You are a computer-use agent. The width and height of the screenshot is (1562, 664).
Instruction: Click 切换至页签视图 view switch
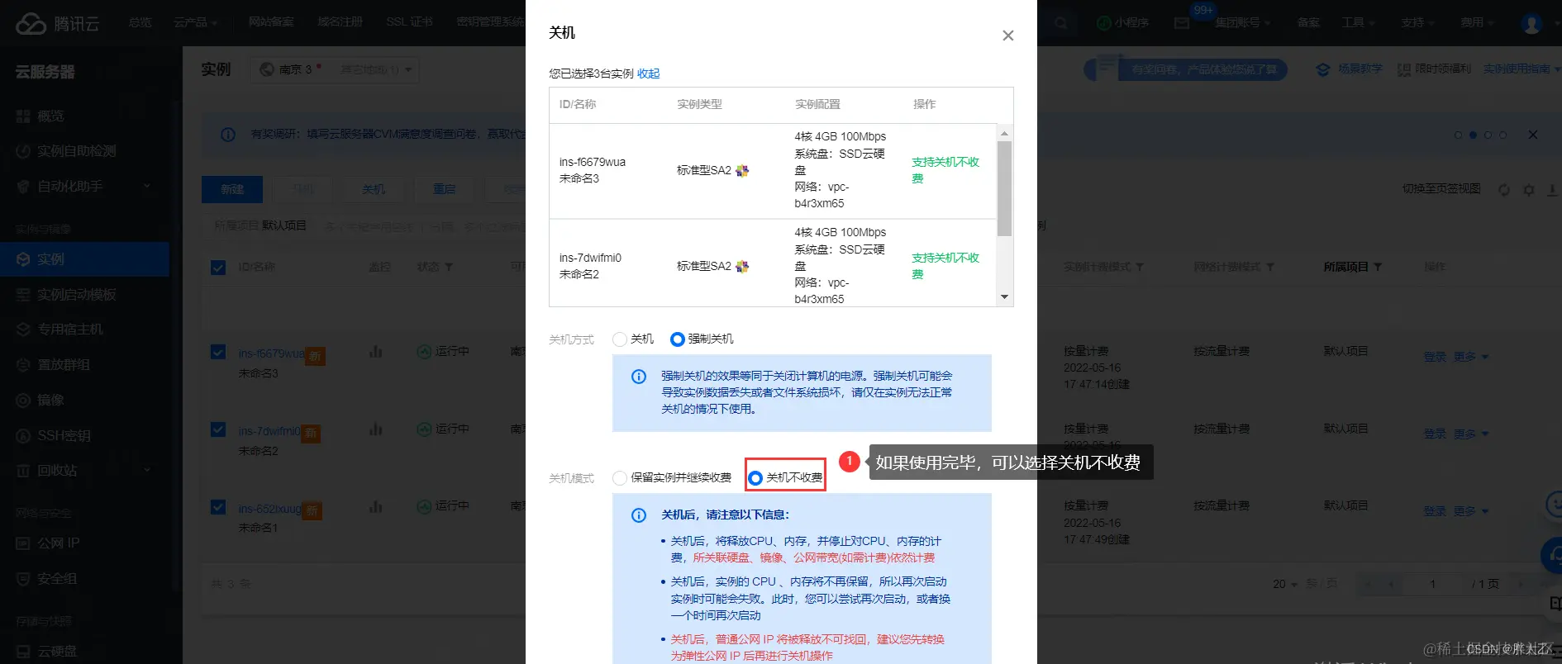tap(1441, 189)
